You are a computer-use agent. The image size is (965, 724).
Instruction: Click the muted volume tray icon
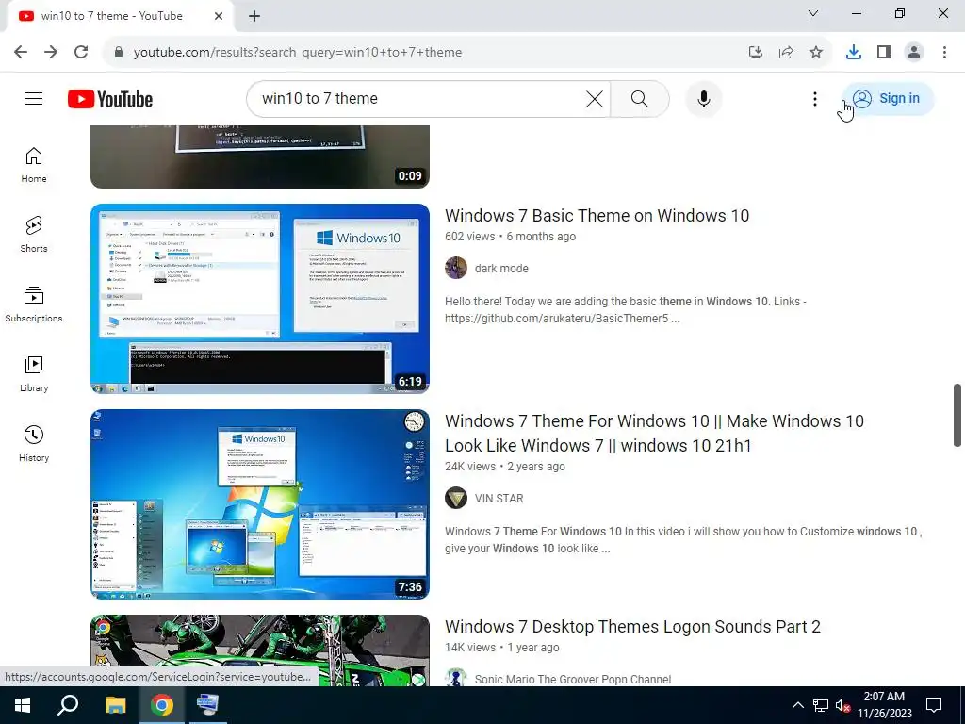point(843,705)
